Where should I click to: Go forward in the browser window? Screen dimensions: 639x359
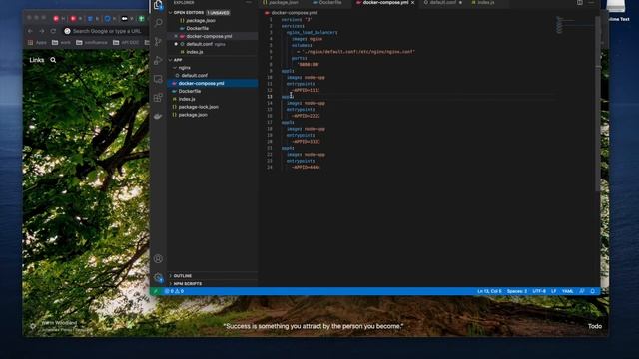point(42,31)
